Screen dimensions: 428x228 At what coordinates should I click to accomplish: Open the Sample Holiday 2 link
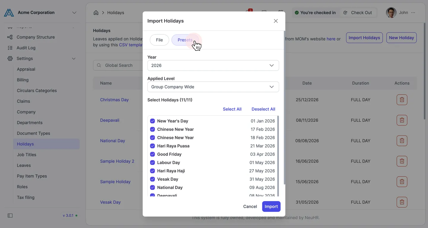pyautogui.click(x=117, y=161)
